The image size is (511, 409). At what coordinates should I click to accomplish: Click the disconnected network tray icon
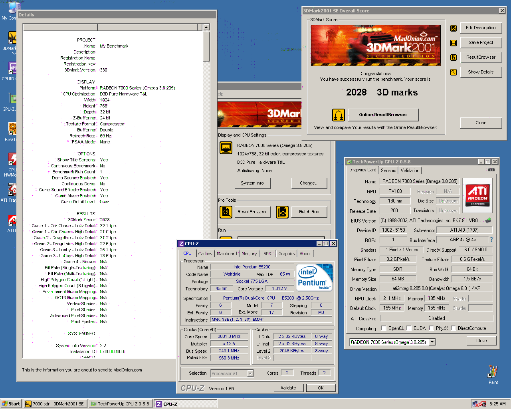point(475,404)
